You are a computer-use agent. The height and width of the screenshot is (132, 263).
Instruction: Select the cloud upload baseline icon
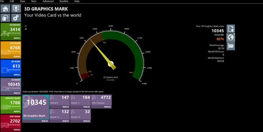coord(5,18)
